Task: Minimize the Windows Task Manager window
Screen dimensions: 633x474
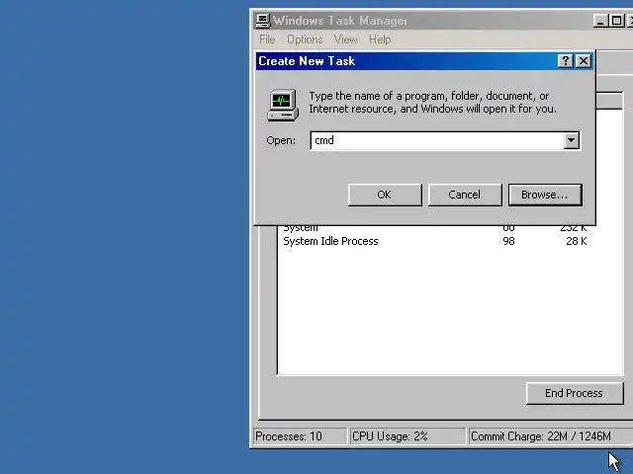Action: (600, 21)
